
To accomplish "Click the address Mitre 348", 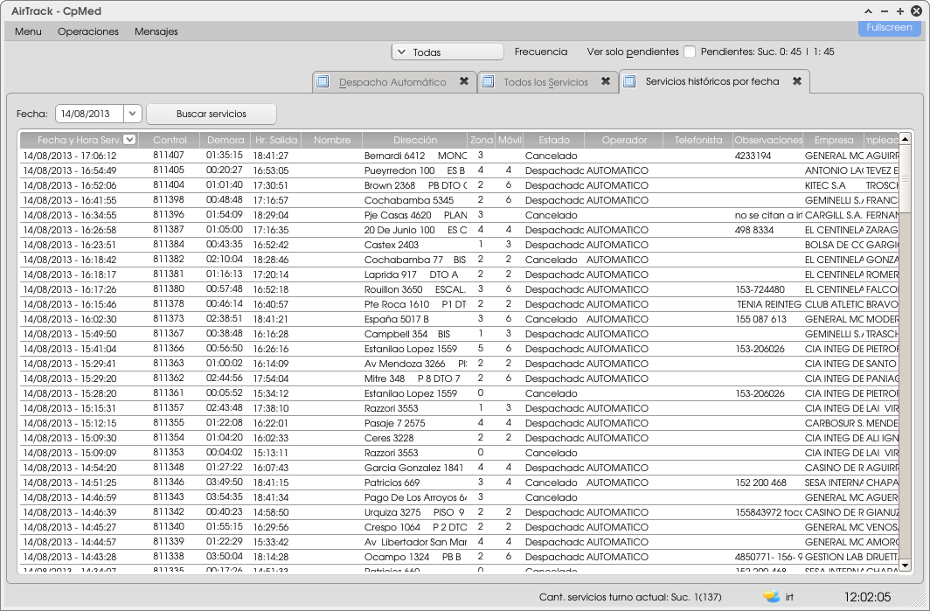I will [x=385, y=378].
